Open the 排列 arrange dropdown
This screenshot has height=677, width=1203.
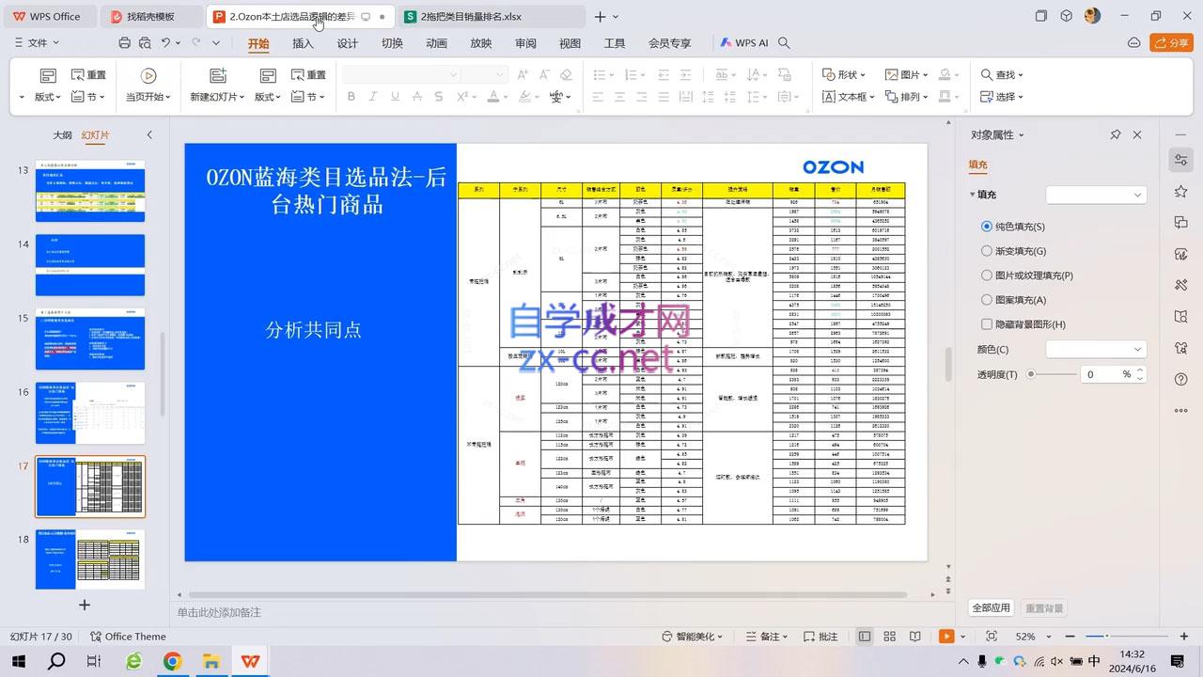click(x=907, y=97)
